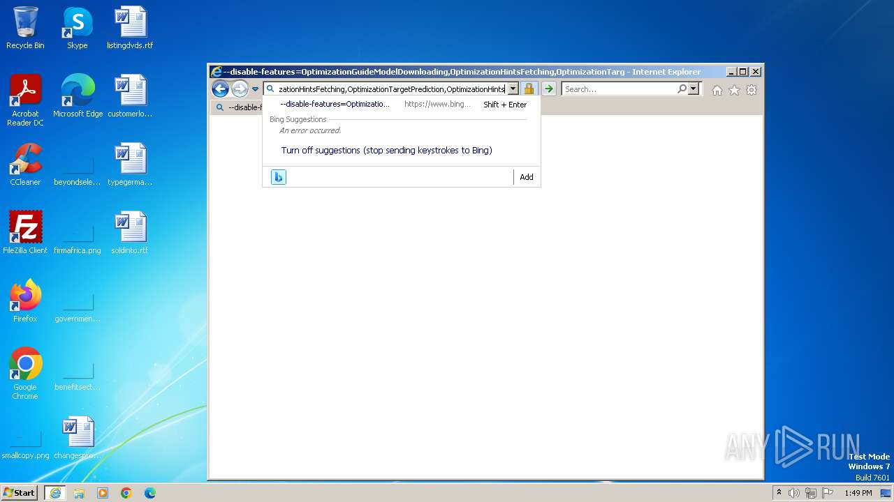Open Windows Explorer from taskbar
This screenshot has height=502, width=894.
(x=79, y=493)
